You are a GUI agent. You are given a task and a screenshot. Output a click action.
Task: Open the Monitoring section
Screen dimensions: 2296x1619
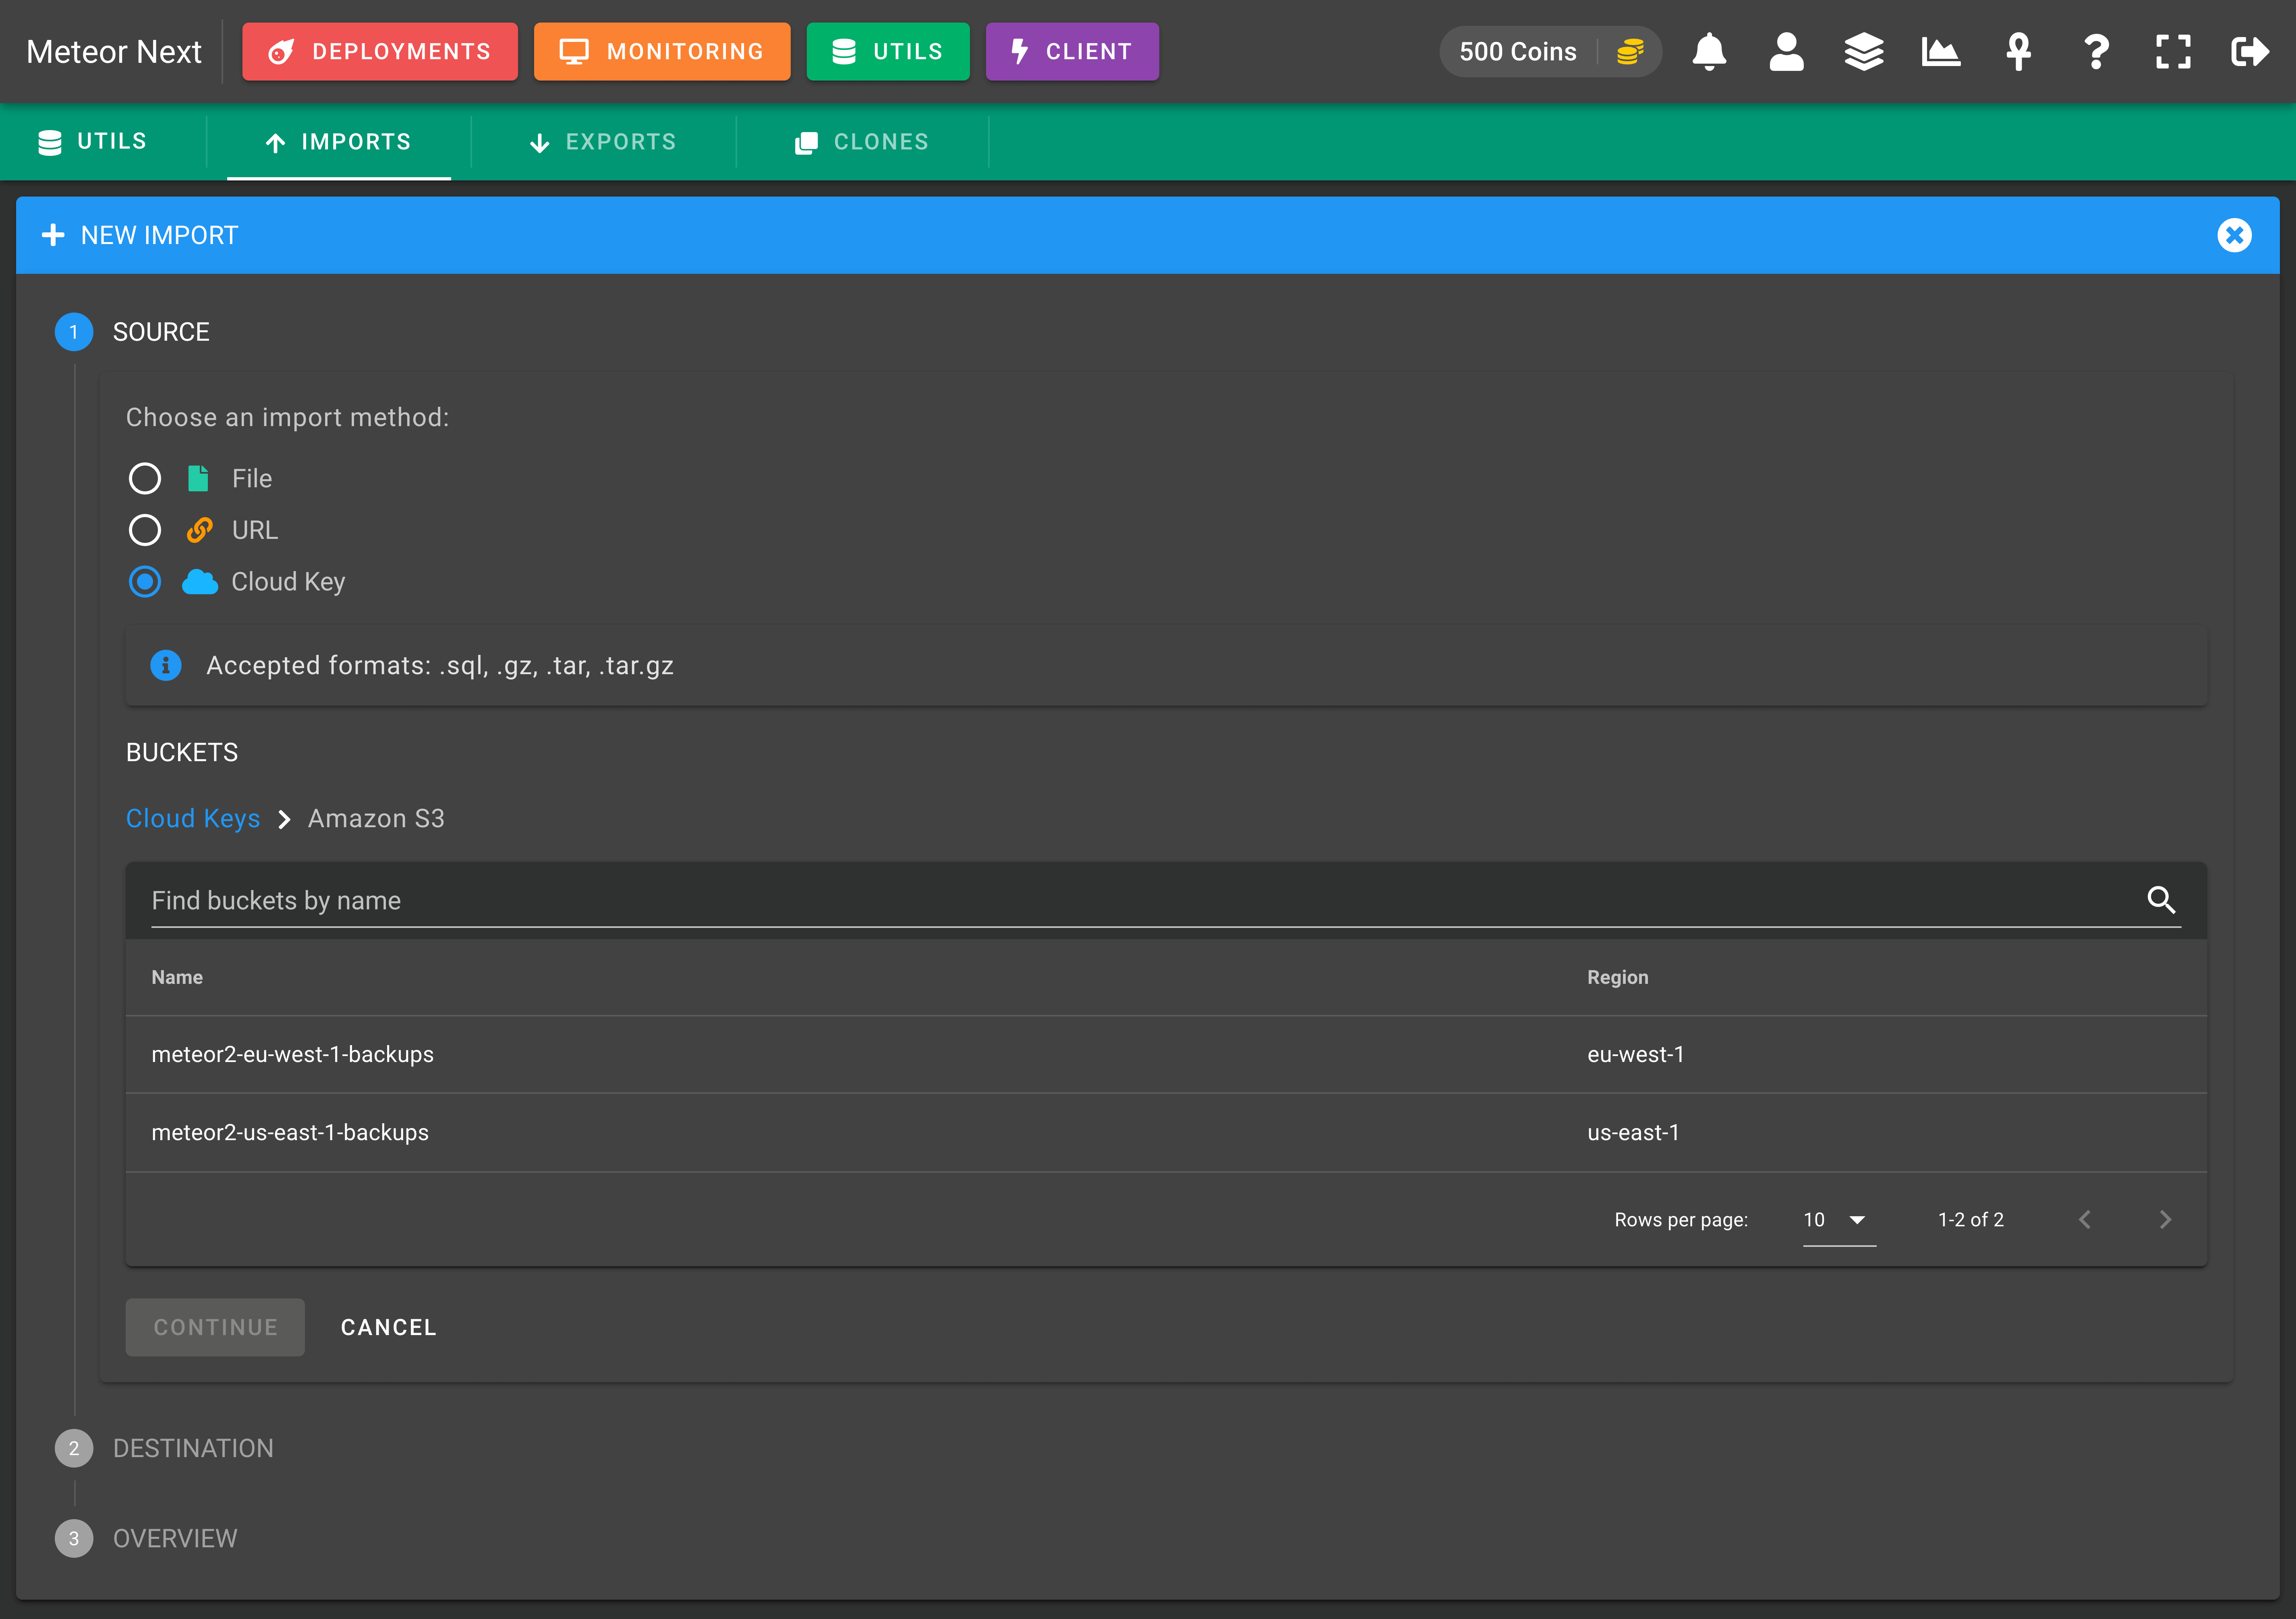coord(662,51)
